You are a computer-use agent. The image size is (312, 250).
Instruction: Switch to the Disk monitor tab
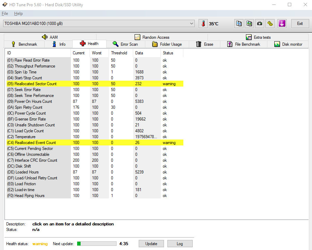pyautogui.click(x=288, y=44)
